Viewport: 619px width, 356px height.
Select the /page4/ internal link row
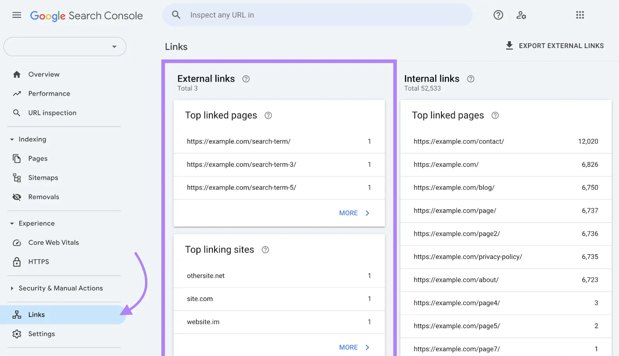[506, 303]
